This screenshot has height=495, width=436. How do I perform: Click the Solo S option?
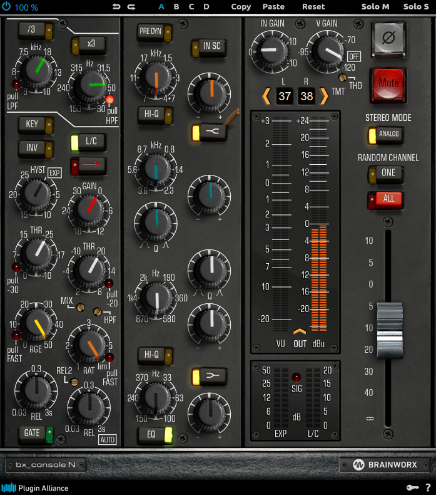(x=416, y=7)
